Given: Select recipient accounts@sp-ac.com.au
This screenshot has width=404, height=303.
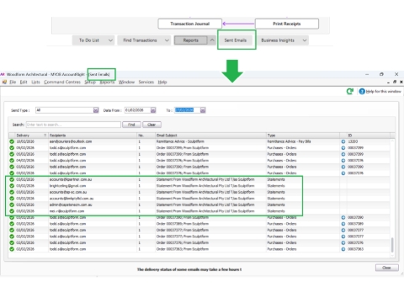Looking at the screenshot, I should (68, 192).
